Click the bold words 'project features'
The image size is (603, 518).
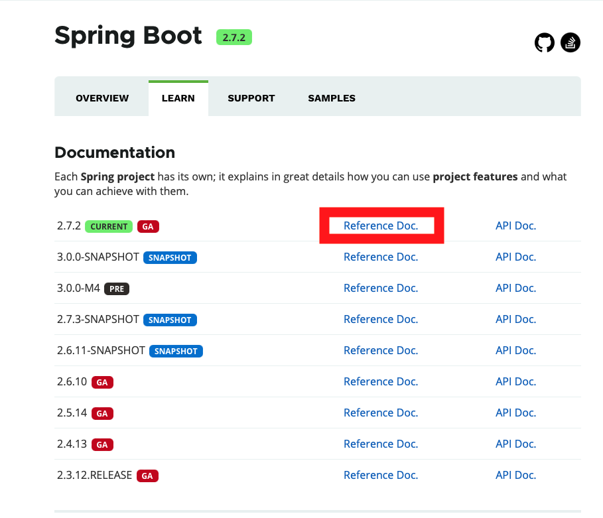point(476,176)
